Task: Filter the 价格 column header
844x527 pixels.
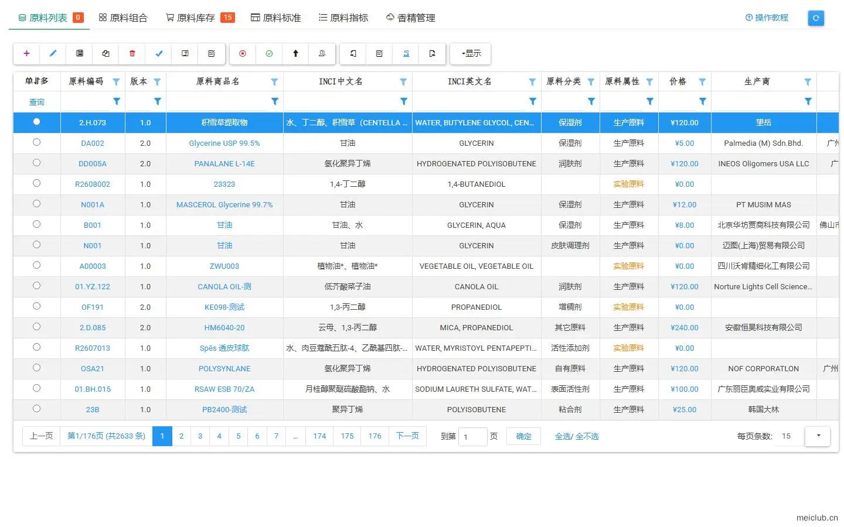Action: pyautogui.click(x=702, y=82)
